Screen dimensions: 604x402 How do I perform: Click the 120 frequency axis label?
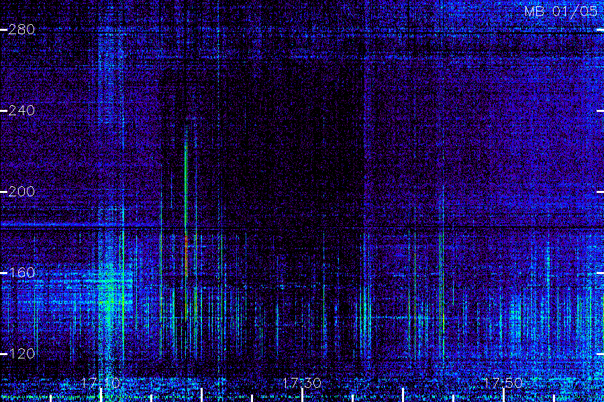21,354
